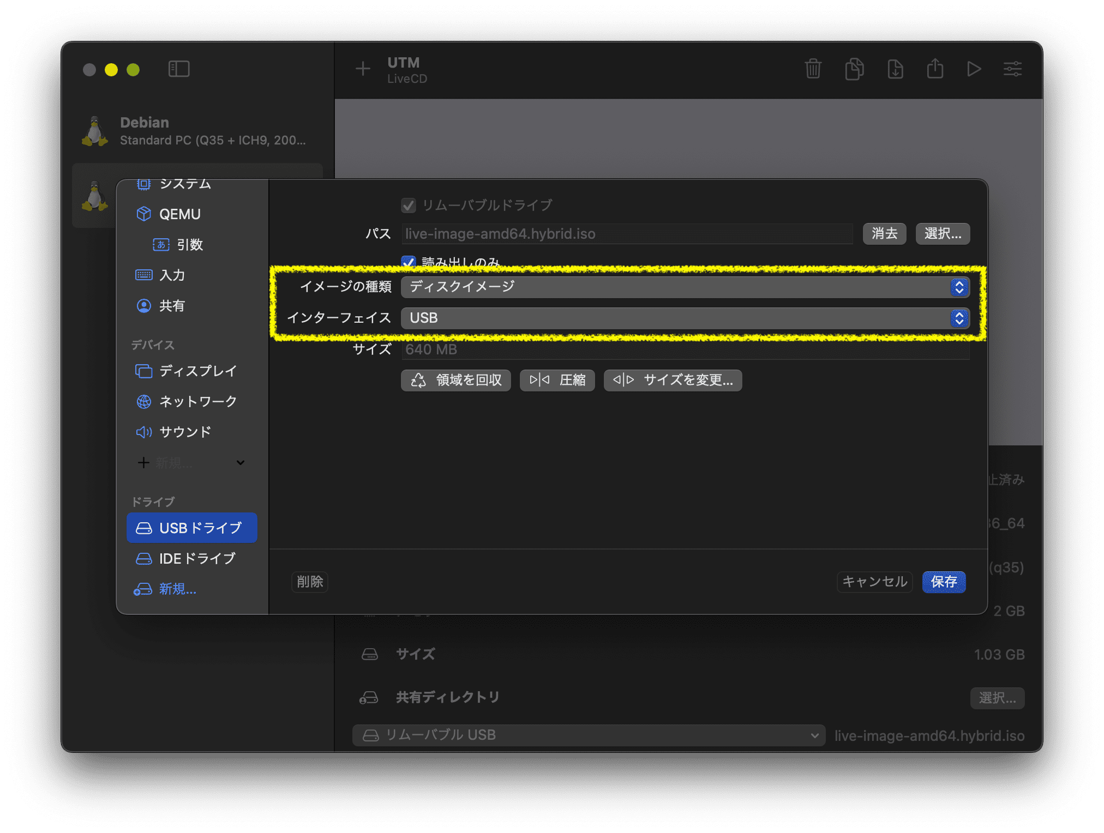Open サウンド sound settings

click(192, 432)
